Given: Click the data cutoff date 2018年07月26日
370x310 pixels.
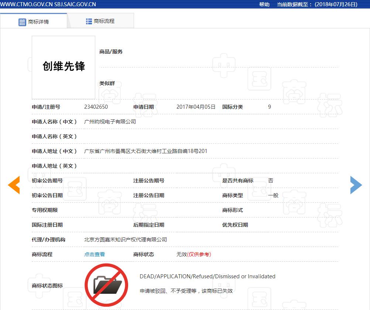Looking at the screenshot, I should 336,4.
